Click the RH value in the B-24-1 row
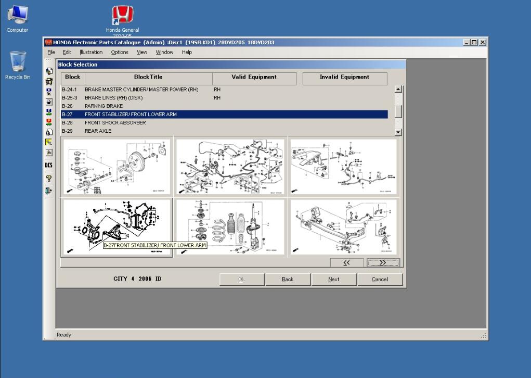 217,90
